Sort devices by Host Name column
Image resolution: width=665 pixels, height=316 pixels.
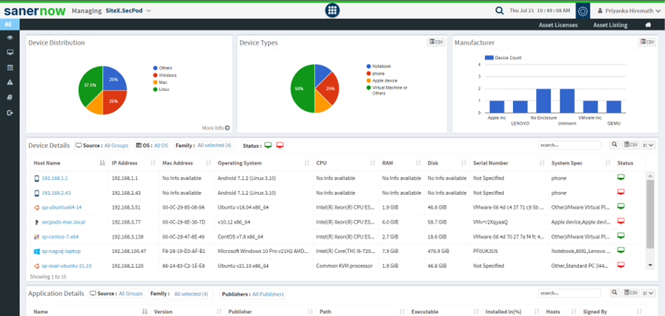(x=70, y=163)
